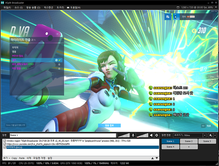Open the 도구(T) menu
The image size is (219, 166).
60,8
